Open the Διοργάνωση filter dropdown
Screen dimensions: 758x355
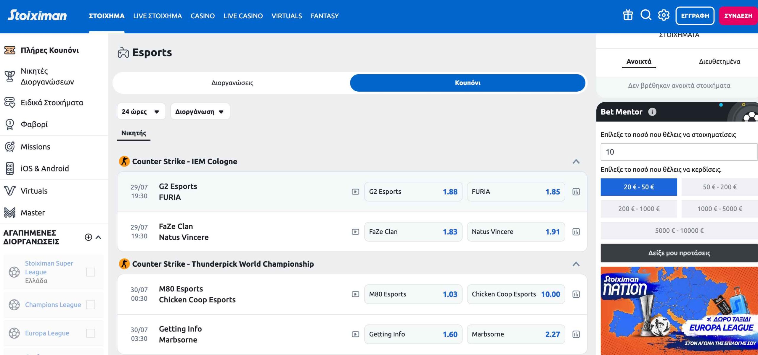[x=200, y=111]
